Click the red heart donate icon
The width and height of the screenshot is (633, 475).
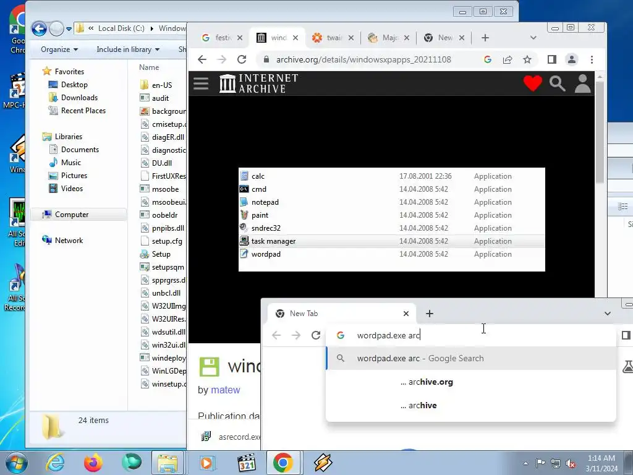532,83
